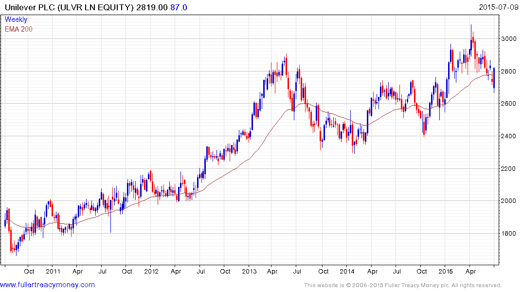This screenshot has height=292, width=523.
Task: Select the Weekly timeframe label
Action: pos(16,19)
